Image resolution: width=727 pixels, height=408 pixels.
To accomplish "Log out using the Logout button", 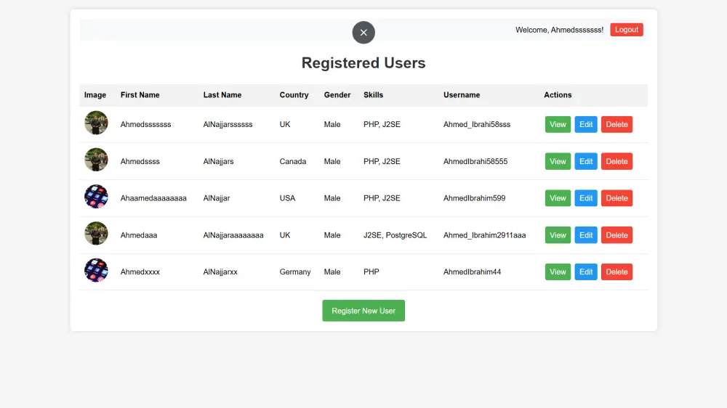I will 626,30.
